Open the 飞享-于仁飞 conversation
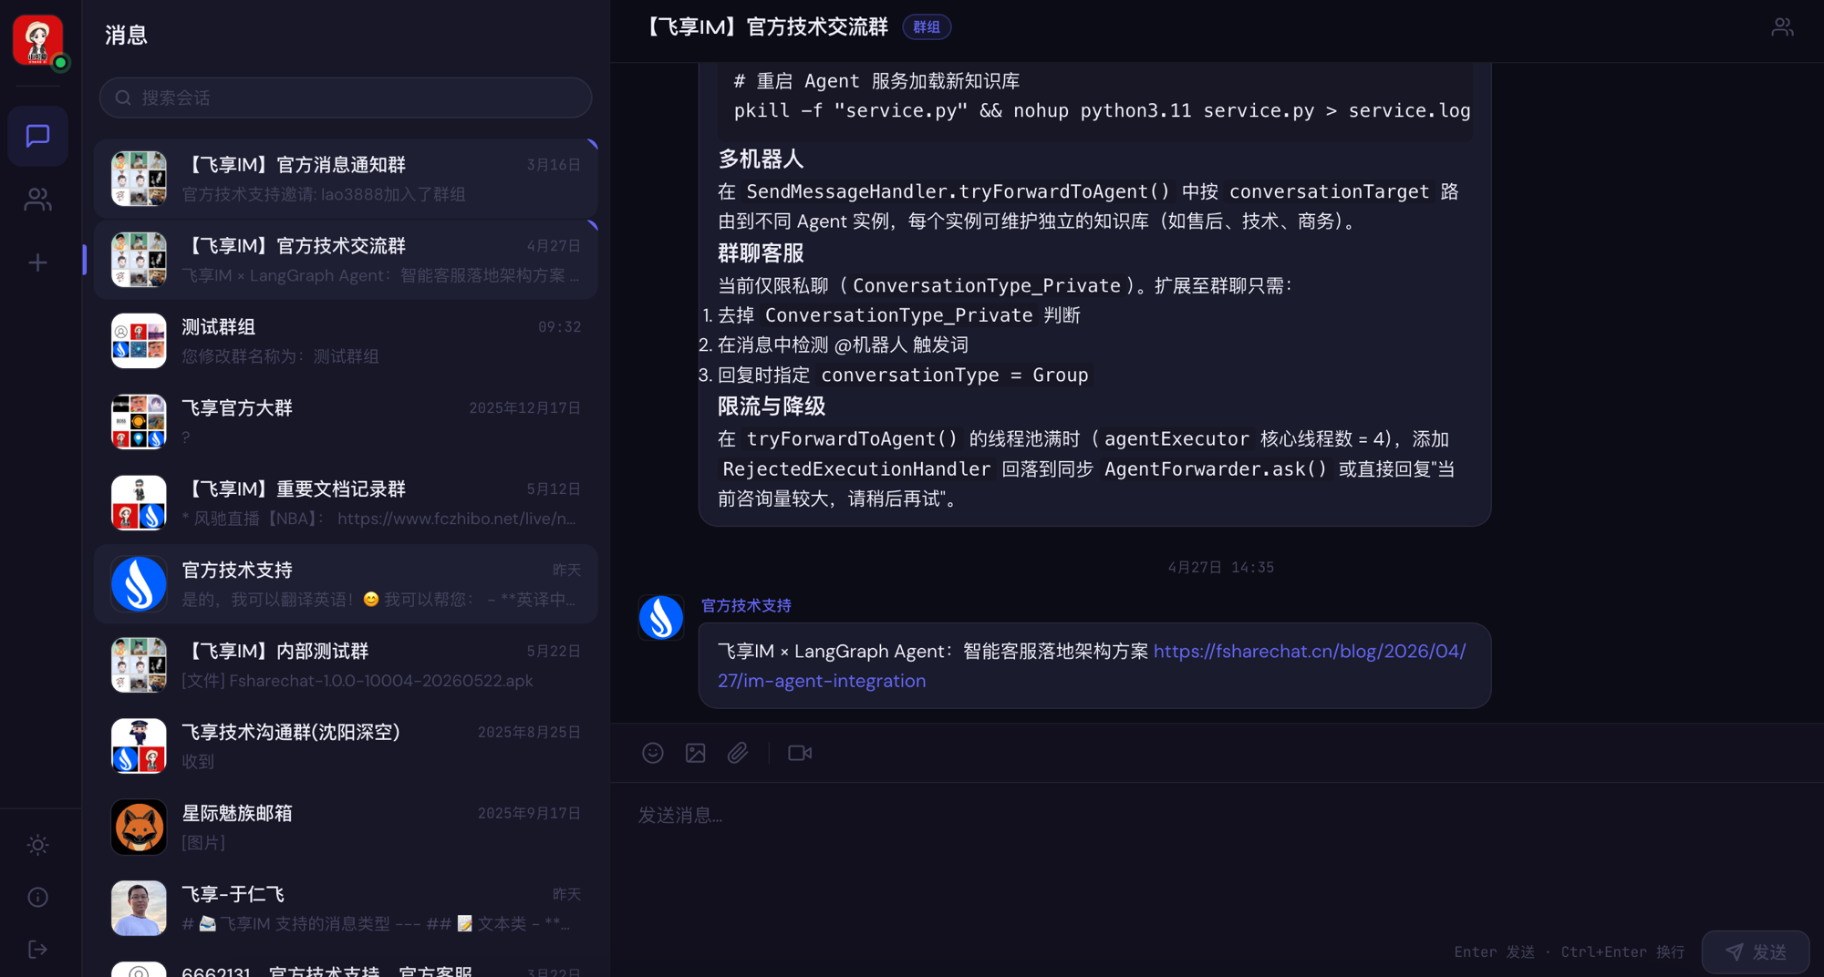Image resolution: width=1824 pixels, height=977 pixels. point(346,909)
